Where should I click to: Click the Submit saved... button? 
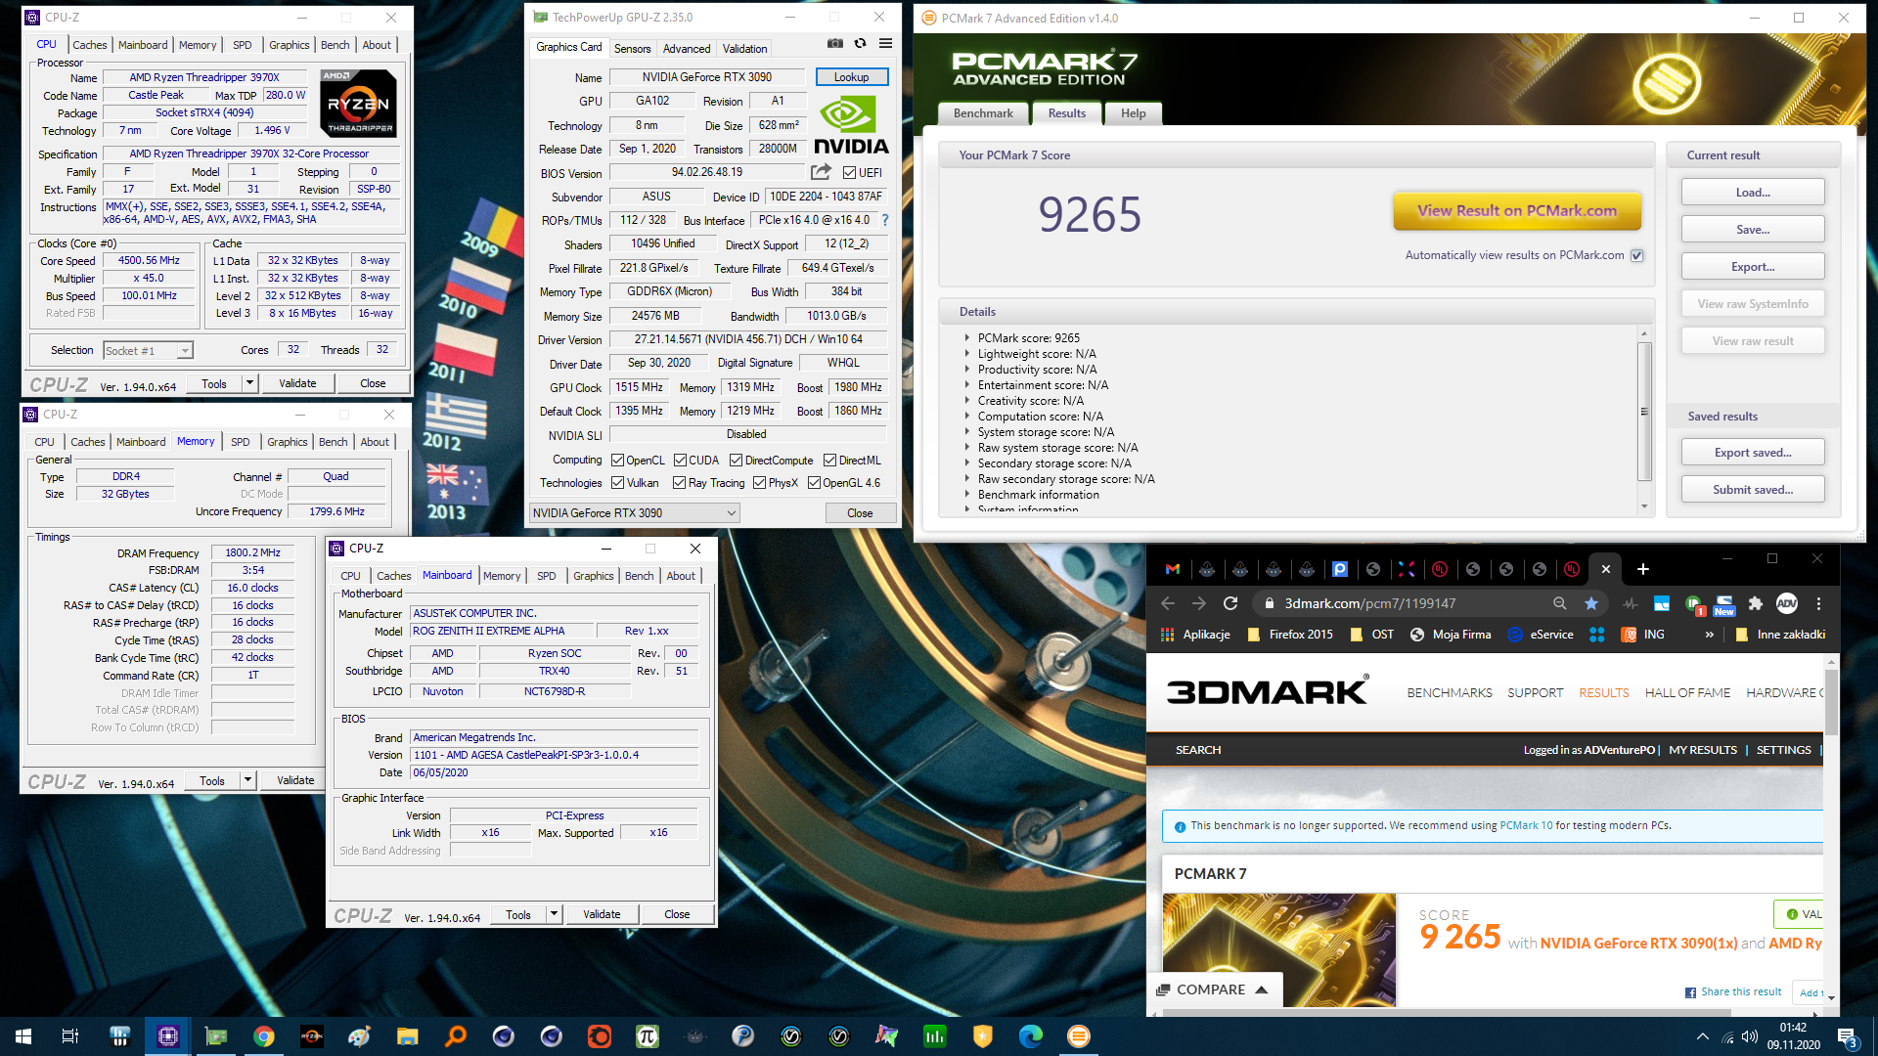(1753, 490)
